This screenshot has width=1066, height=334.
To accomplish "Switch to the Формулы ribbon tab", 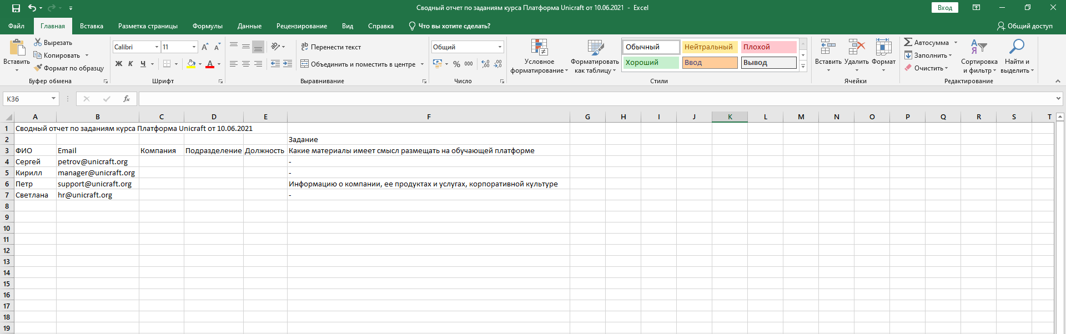I will pyautogui.click(x=207, y=26).
